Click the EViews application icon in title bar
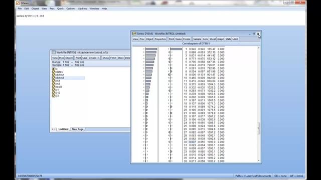This screenshot has width=321, height=180. point(18,3)
